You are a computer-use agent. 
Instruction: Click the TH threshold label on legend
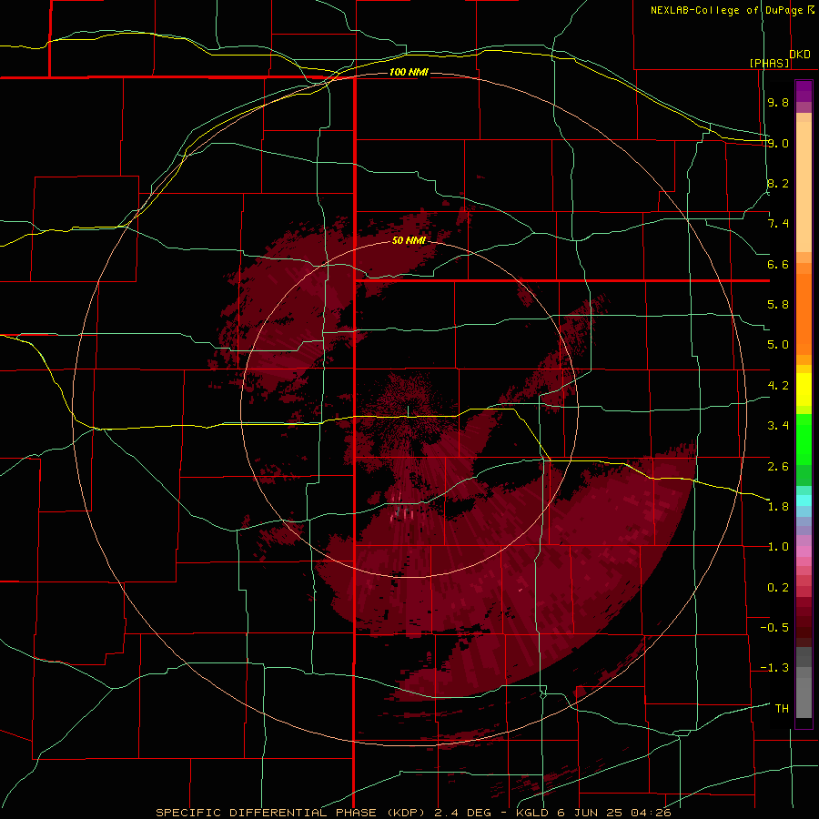tap(782, 709)
